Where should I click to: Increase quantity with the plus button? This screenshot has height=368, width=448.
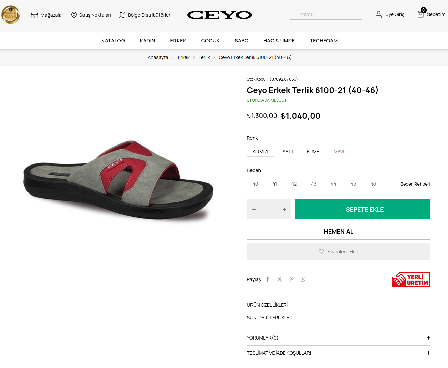click(284, 209)
